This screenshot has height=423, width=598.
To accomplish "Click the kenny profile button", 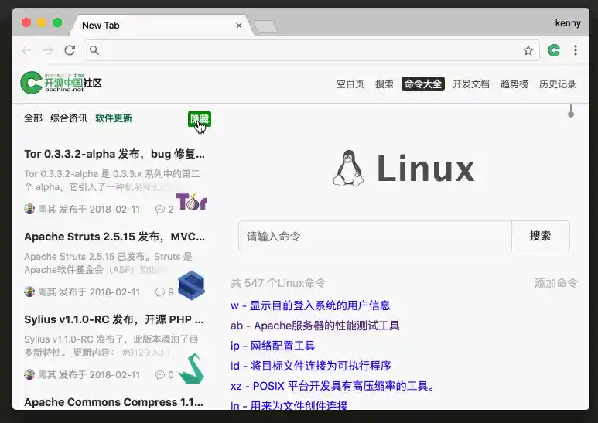I will coord(568,23).
